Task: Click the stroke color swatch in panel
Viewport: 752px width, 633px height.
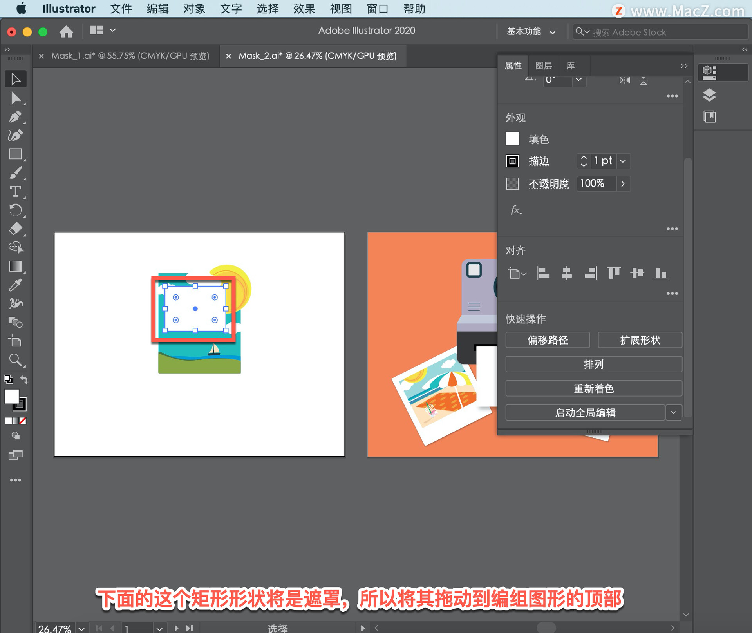Action: pyautogui.click(x=512, y=161)
